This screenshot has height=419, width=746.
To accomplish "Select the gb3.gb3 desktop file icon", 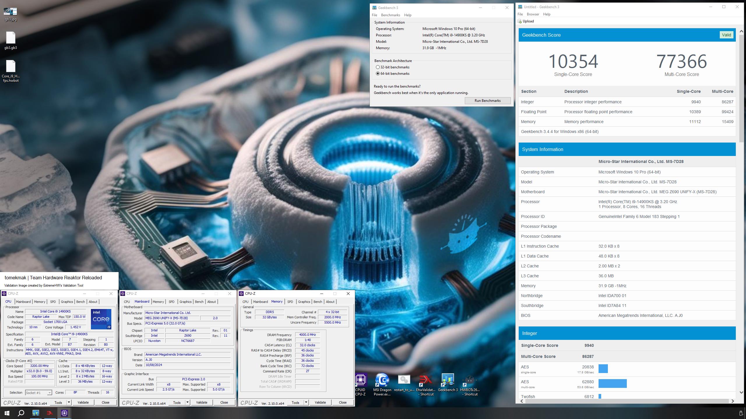I will tap(10, 41).
